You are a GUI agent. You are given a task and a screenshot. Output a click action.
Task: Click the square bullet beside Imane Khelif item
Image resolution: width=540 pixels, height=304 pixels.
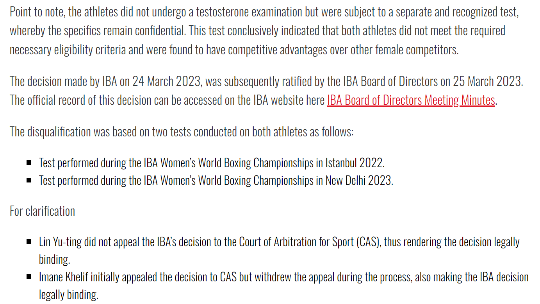[x=29, y=277]
